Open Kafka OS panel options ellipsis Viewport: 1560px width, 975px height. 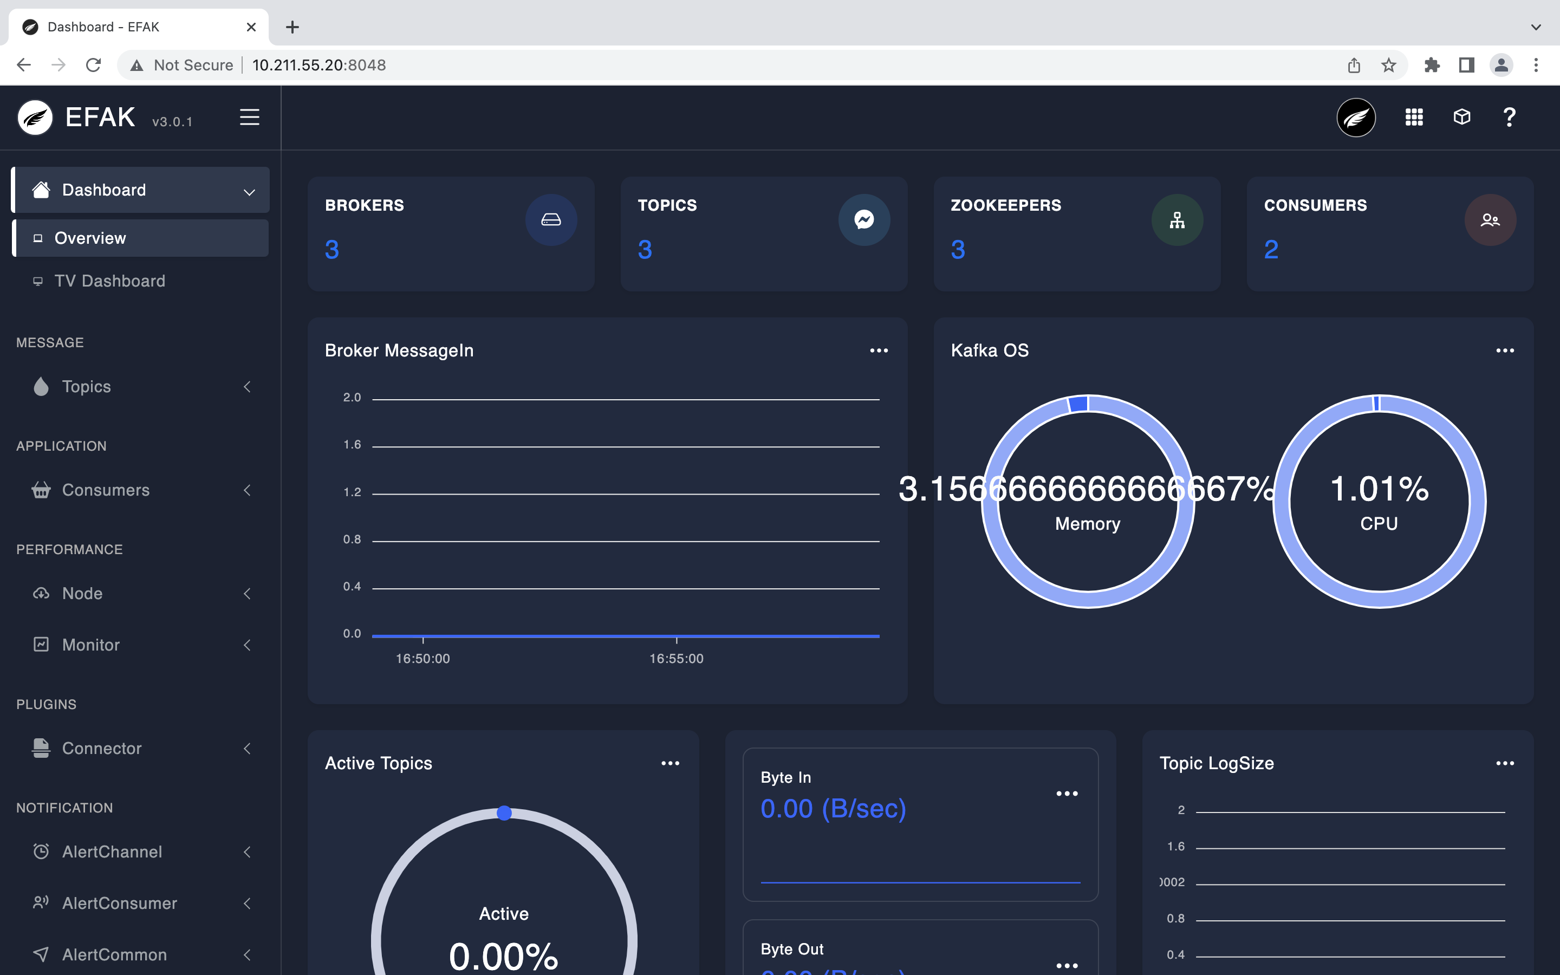pos(1505,351)
